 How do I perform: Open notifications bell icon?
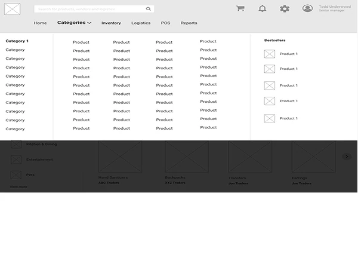click(x=263, y=8)
